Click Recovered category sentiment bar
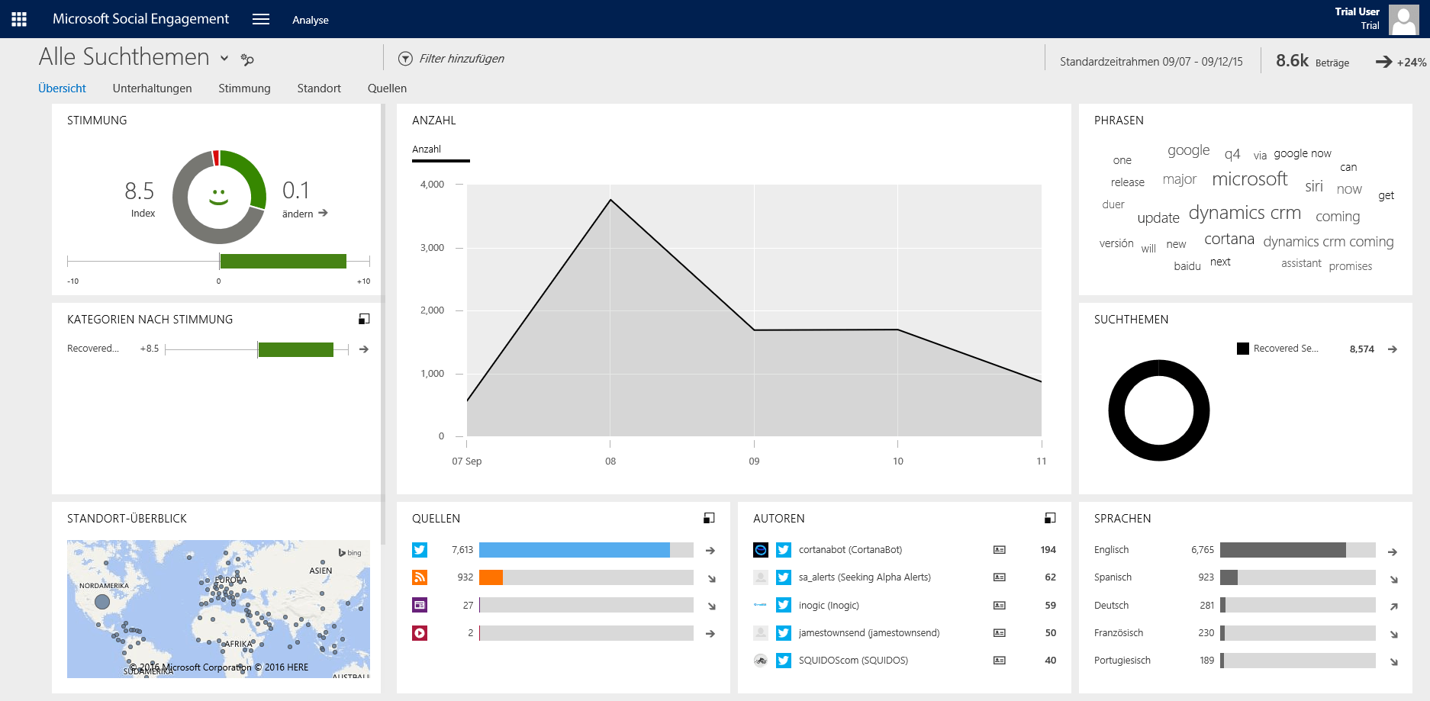1430x701 pixels. pos(295,349)
